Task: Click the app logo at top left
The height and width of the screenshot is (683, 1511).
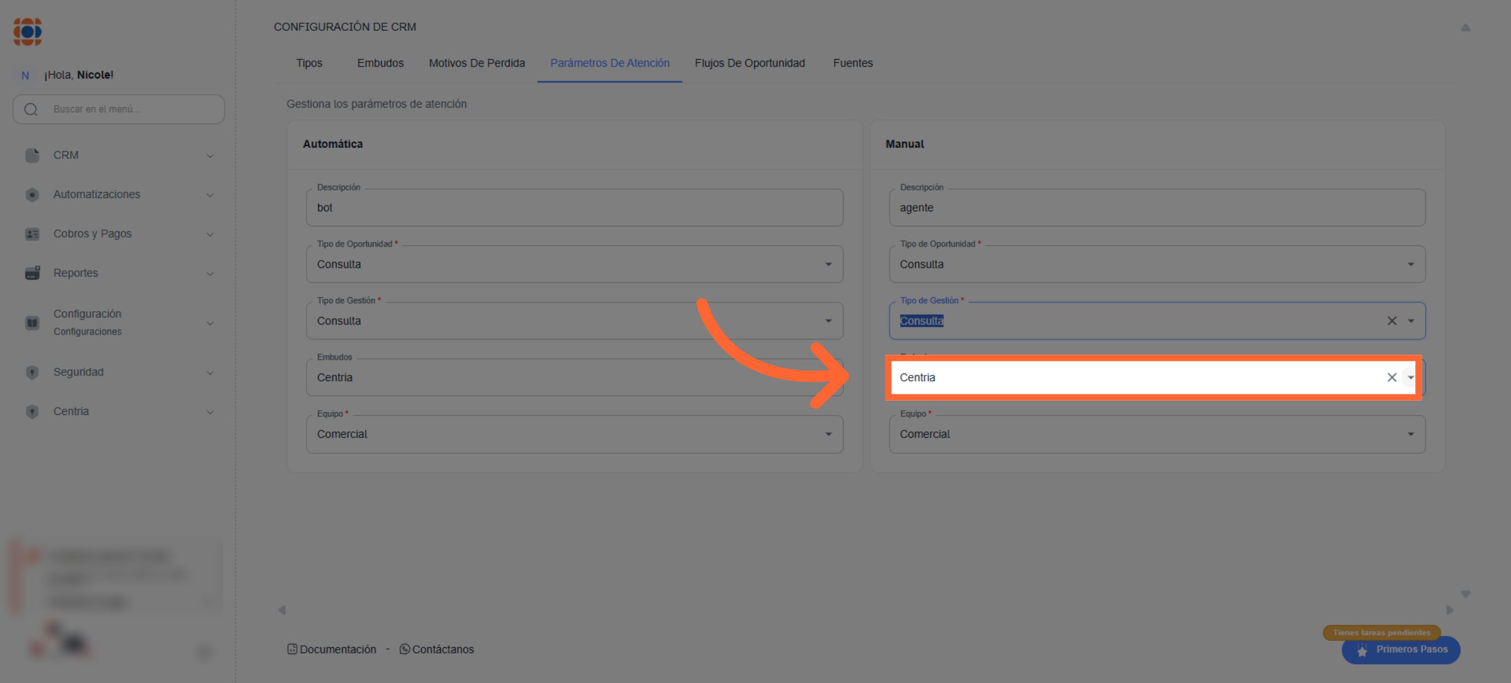Action: click(x=28, y=31)
